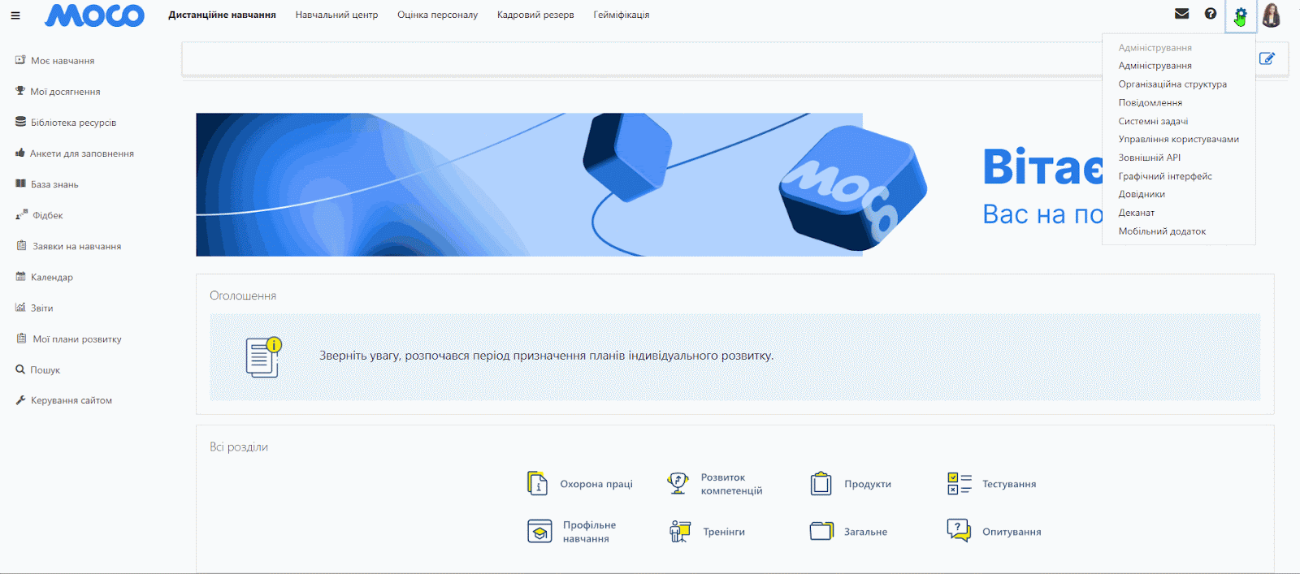
Task: Select Деканат in settings dropdown
Action: point(1136,213)
